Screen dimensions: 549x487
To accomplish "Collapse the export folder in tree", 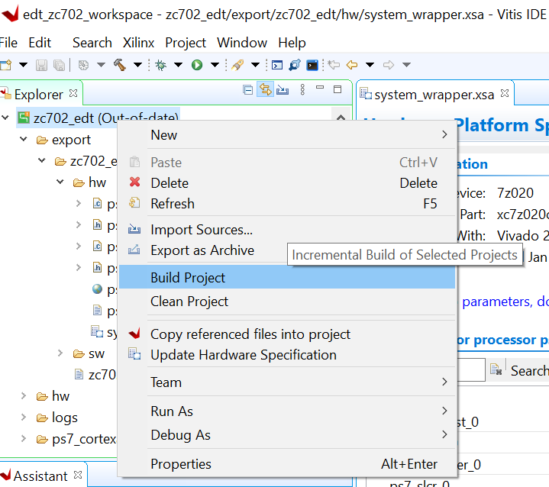I will [24, 140].
